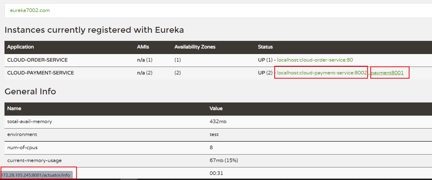432x180 pixels.
Task: Click the payment8001 instance link
Action: pyautogui.click(x=387, y=73)
